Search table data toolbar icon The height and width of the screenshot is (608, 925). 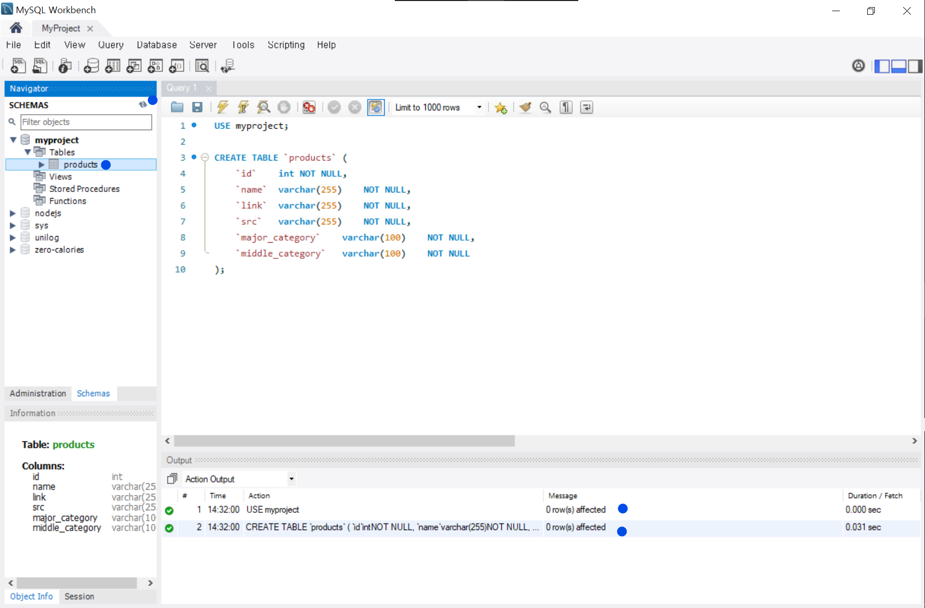(x=202, y=66)
